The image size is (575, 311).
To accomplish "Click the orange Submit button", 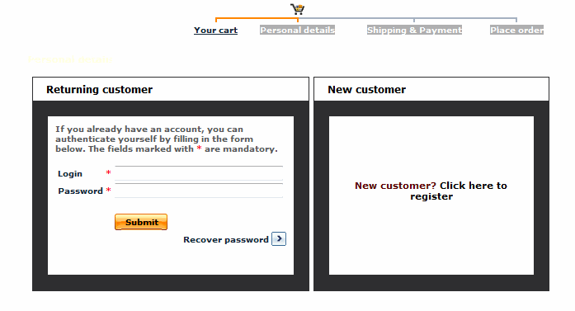I will [141, 222].
